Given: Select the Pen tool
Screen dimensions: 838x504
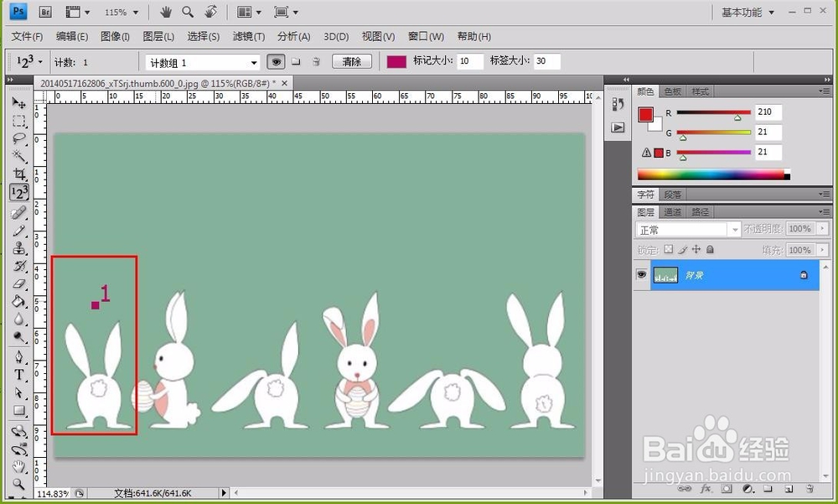Looking at the screenshot, I should tap(18, 357).
